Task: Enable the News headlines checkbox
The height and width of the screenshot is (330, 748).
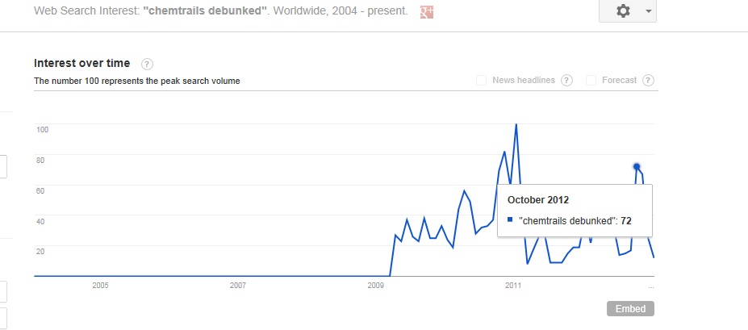Action: 482,80
